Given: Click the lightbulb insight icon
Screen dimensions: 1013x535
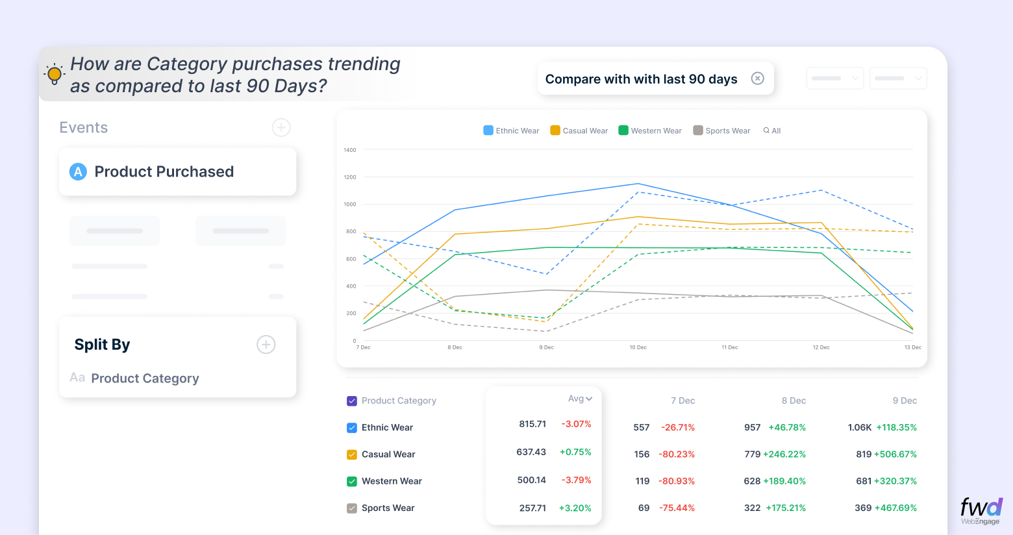Looking at the screenshot, I should point(55,75).
